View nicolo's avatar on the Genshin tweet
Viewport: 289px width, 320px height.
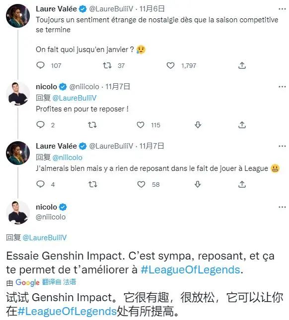[18, 213]
